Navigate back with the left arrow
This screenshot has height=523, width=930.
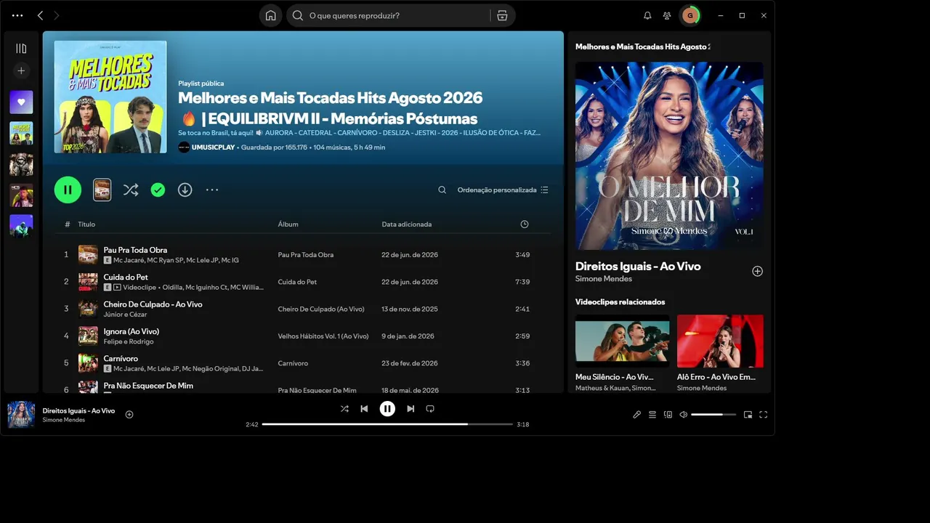tap(40, 15)
